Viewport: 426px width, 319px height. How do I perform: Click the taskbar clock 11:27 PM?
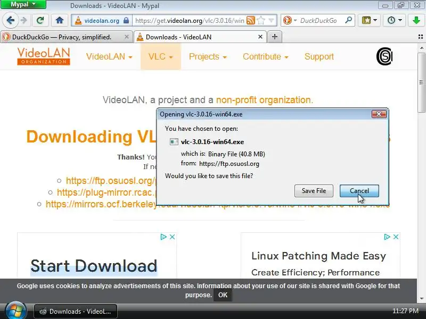[x=405, y=311]
